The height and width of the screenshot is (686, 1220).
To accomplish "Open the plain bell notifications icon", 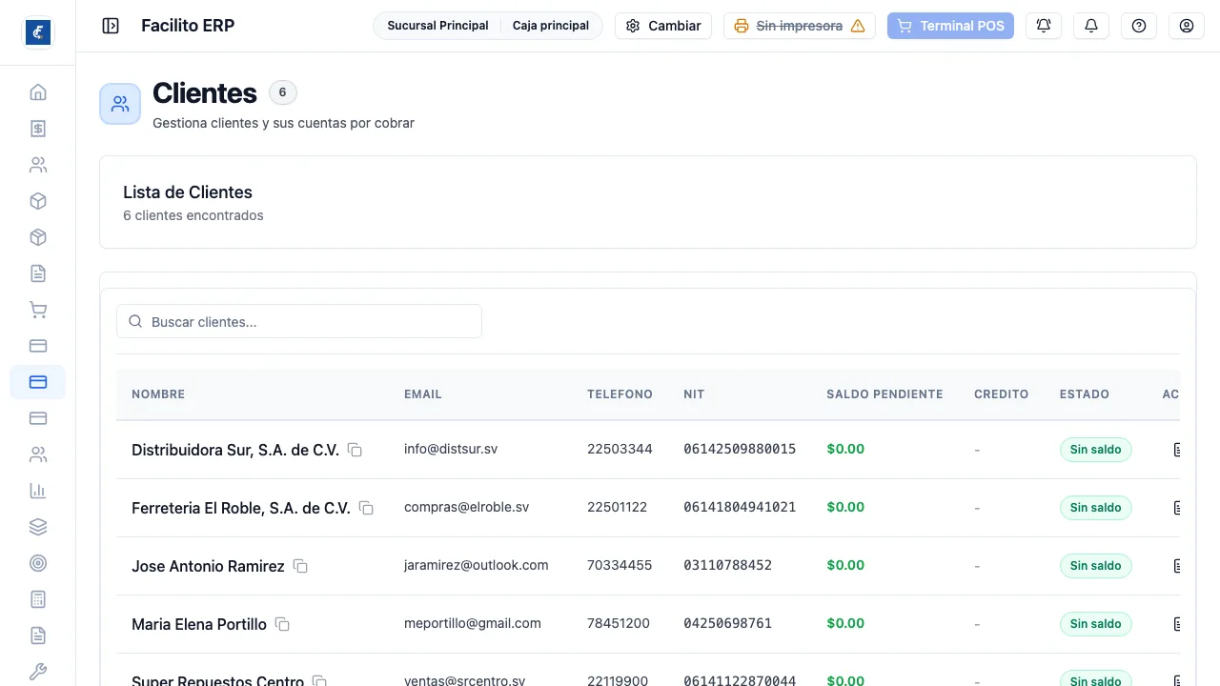I will [1091, 26].
